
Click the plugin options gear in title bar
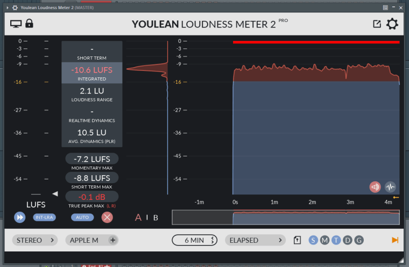(x=15, y=8)
